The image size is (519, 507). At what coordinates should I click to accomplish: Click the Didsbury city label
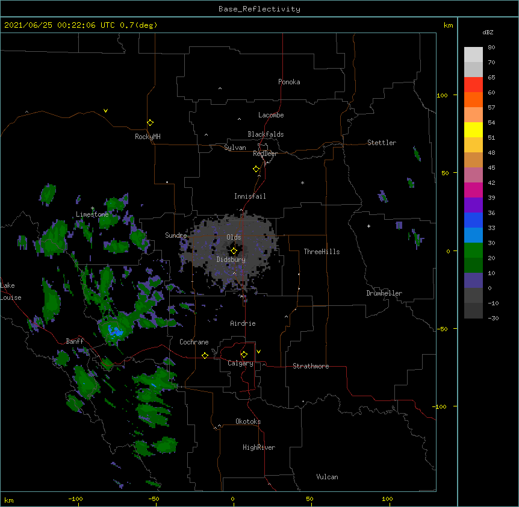[x=231, y=260]
